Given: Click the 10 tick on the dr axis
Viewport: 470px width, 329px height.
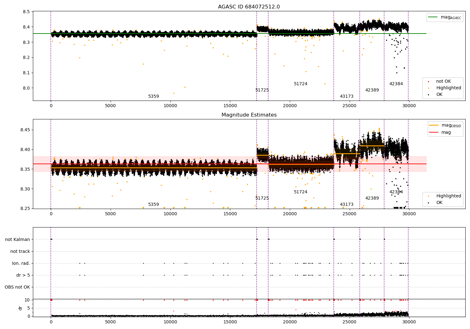Looking at the screenshot, I should point(27,300).
